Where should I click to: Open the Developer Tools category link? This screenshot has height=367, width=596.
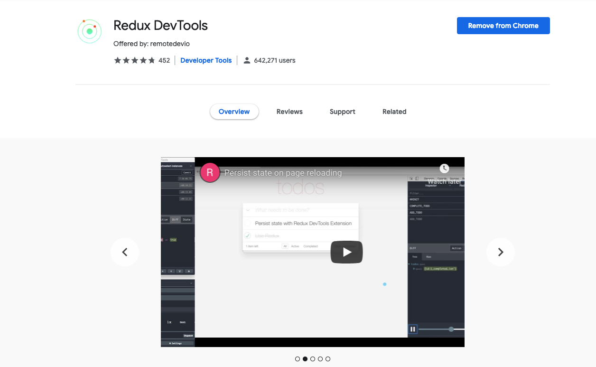point(206,60)
